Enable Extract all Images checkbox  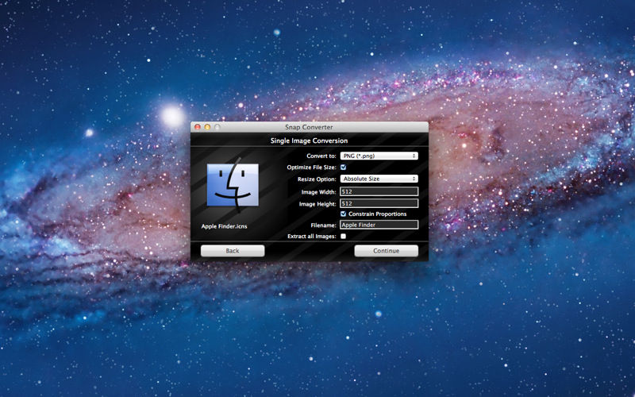pyautogui.click(x=344, y=236)
